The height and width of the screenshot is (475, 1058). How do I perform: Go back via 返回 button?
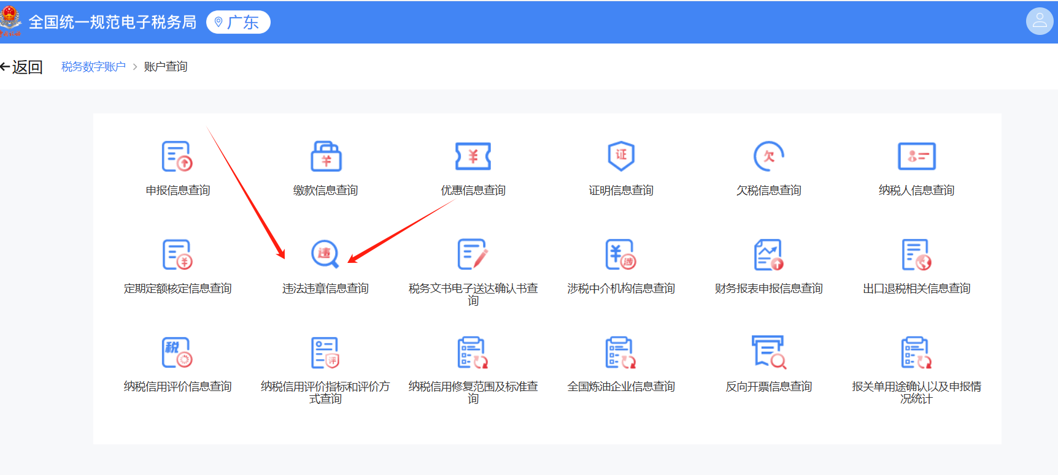(21, 67)
